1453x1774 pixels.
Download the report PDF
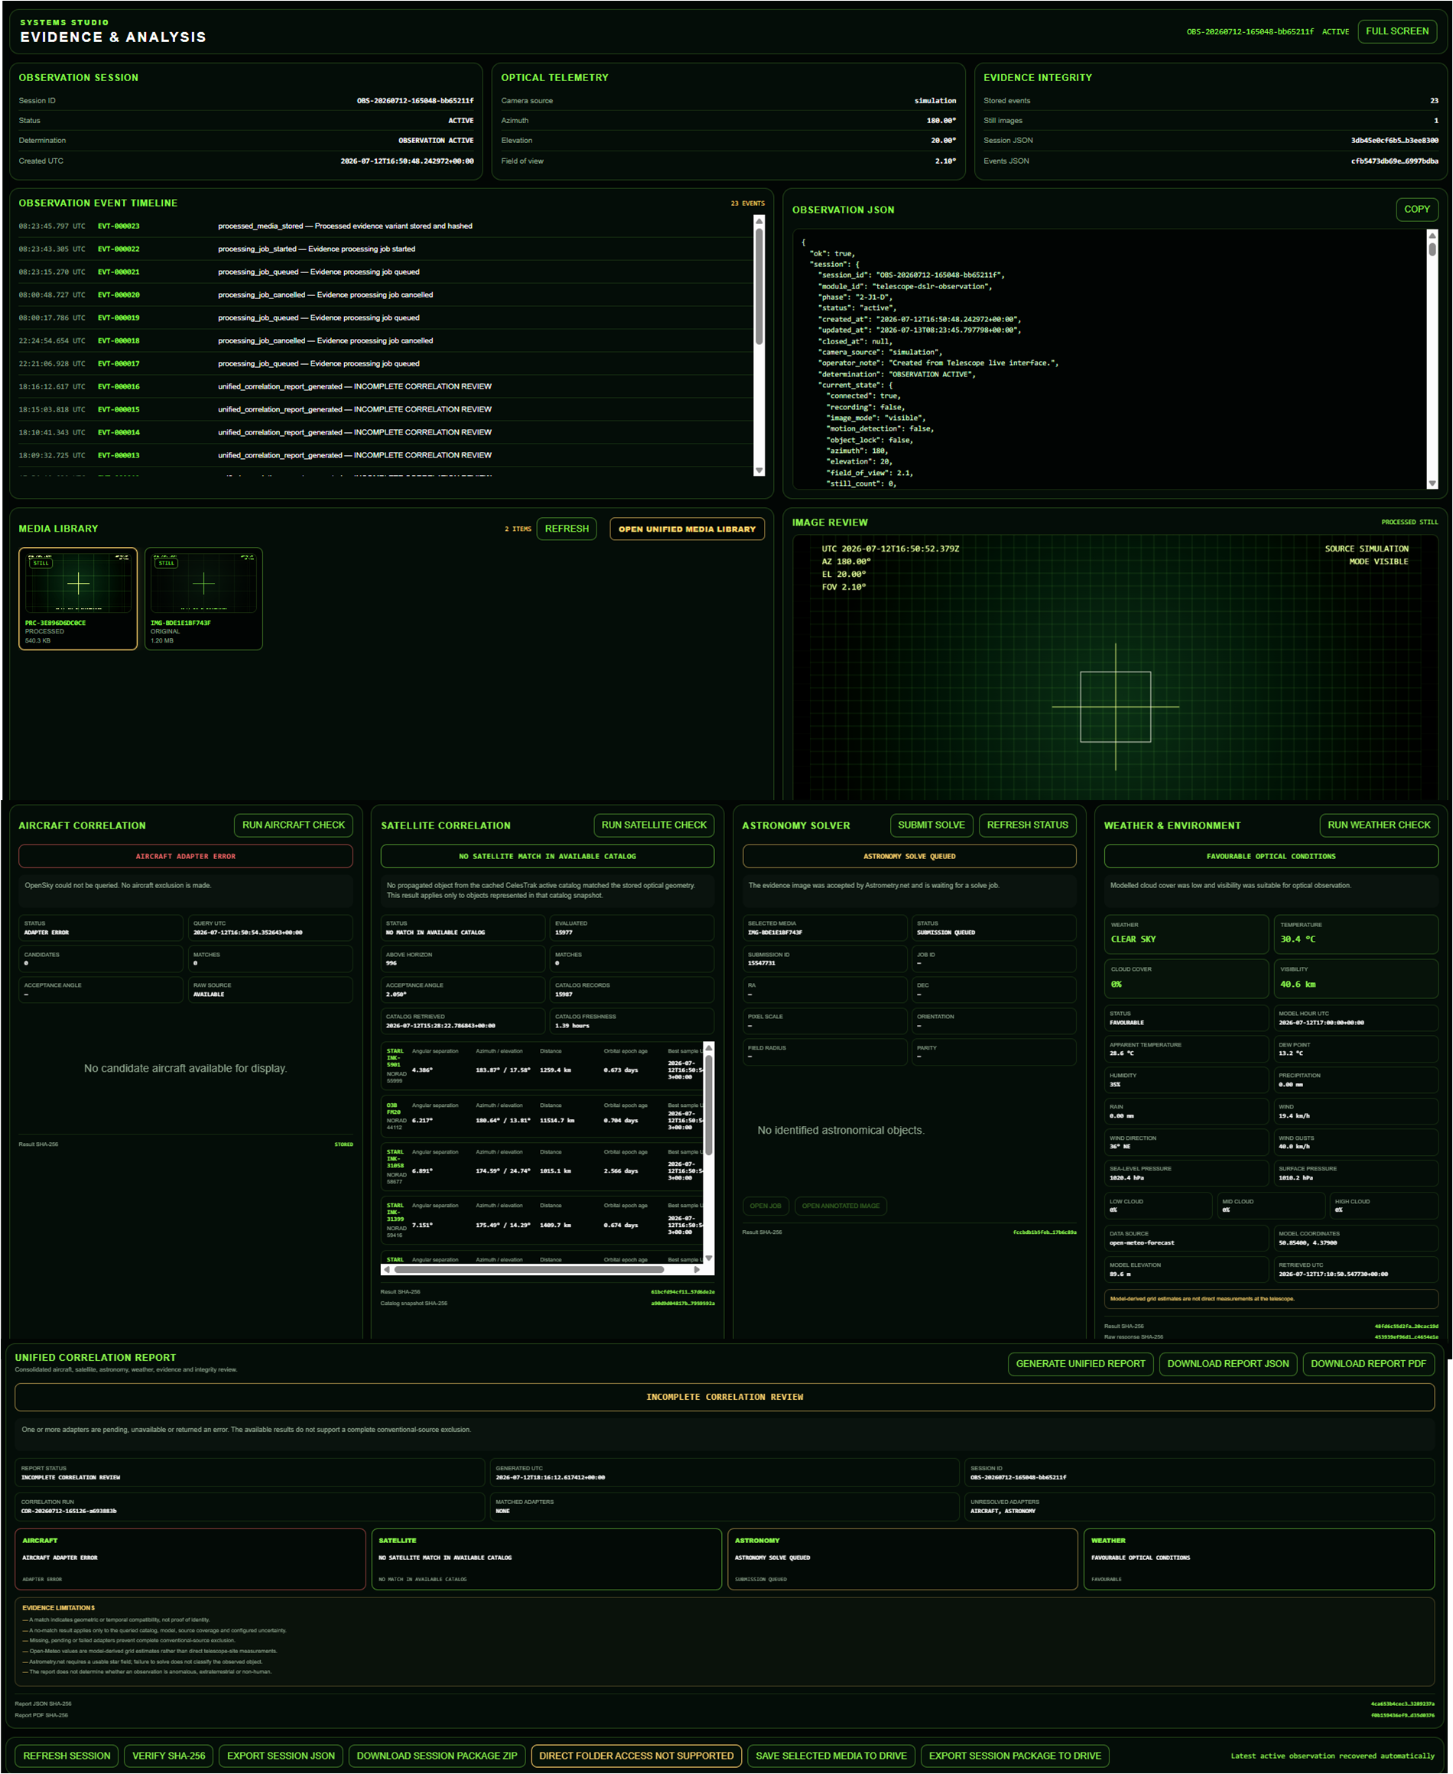pyautogui.click(x=1367, y=1364)
